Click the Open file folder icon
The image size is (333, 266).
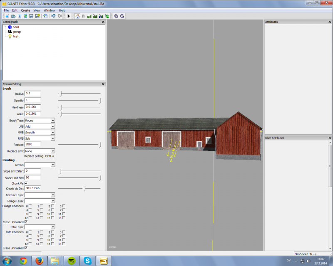point(13,16)
